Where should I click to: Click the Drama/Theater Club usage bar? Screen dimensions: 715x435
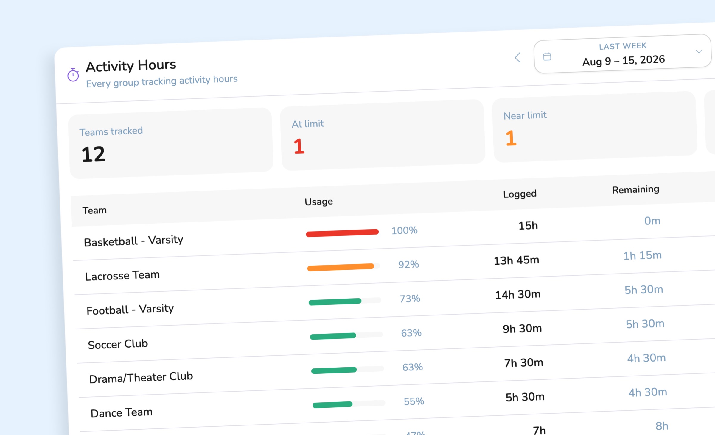(x=348, y=370)
